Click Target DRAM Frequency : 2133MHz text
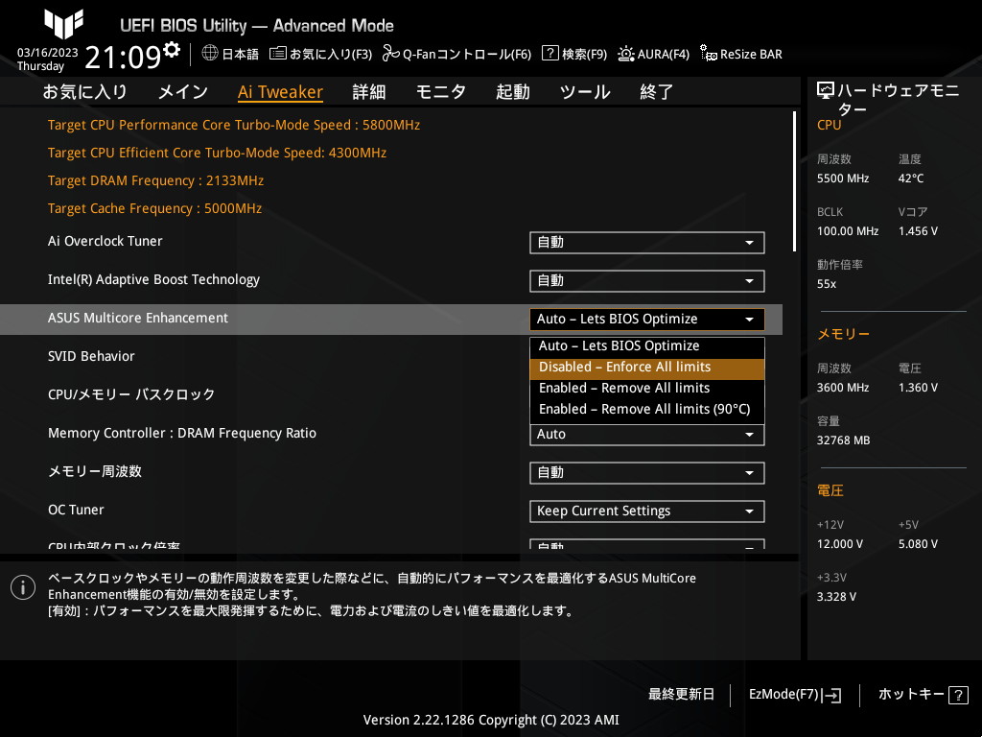 [x=155, y=181]
